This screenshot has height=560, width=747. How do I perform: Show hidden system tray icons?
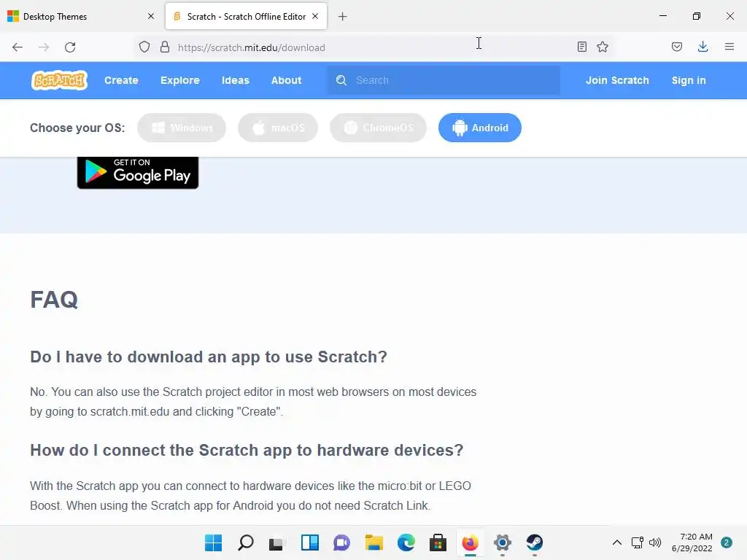tap(617, 542)
